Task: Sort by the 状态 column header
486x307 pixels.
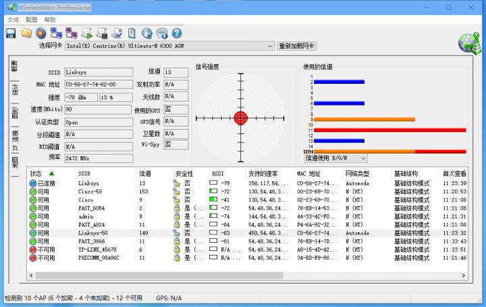Action: (x=36, y=174)
